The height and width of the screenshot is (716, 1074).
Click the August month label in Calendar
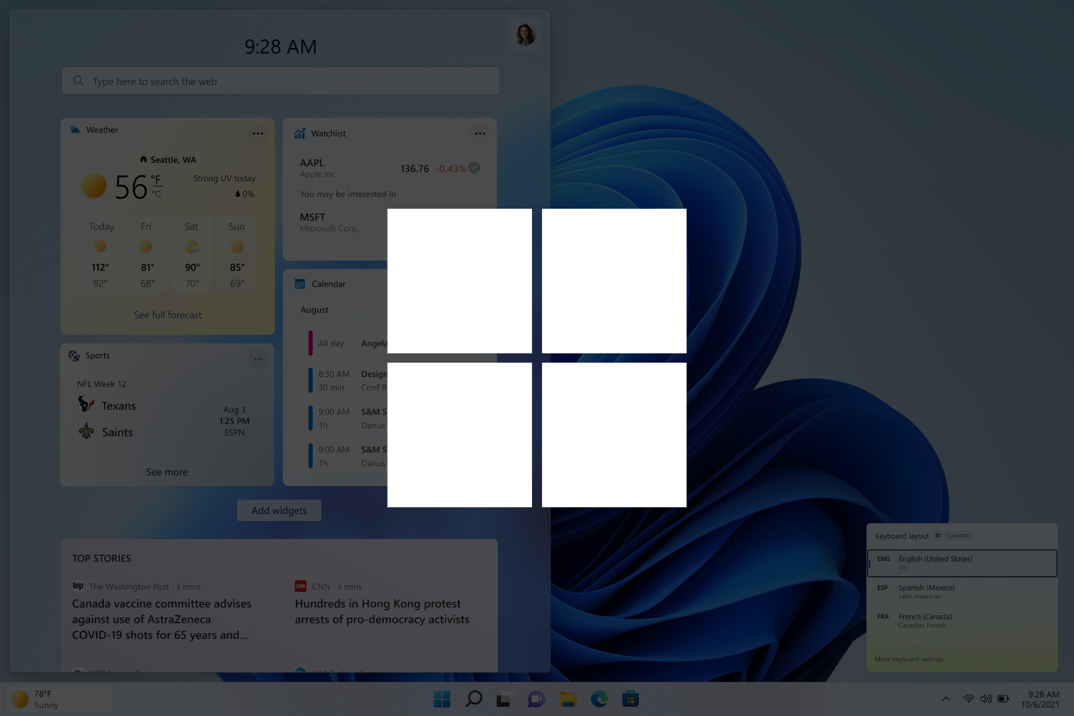point(314,310)
